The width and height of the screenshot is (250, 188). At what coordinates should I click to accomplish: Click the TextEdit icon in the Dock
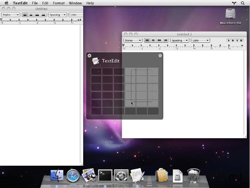(x=137, y=175)
